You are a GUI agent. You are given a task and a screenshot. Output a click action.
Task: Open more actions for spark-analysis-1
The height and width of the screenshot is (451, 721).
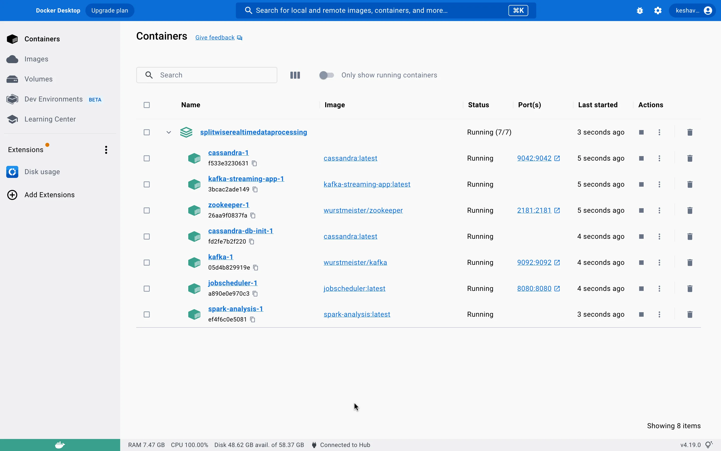point(659,314)
